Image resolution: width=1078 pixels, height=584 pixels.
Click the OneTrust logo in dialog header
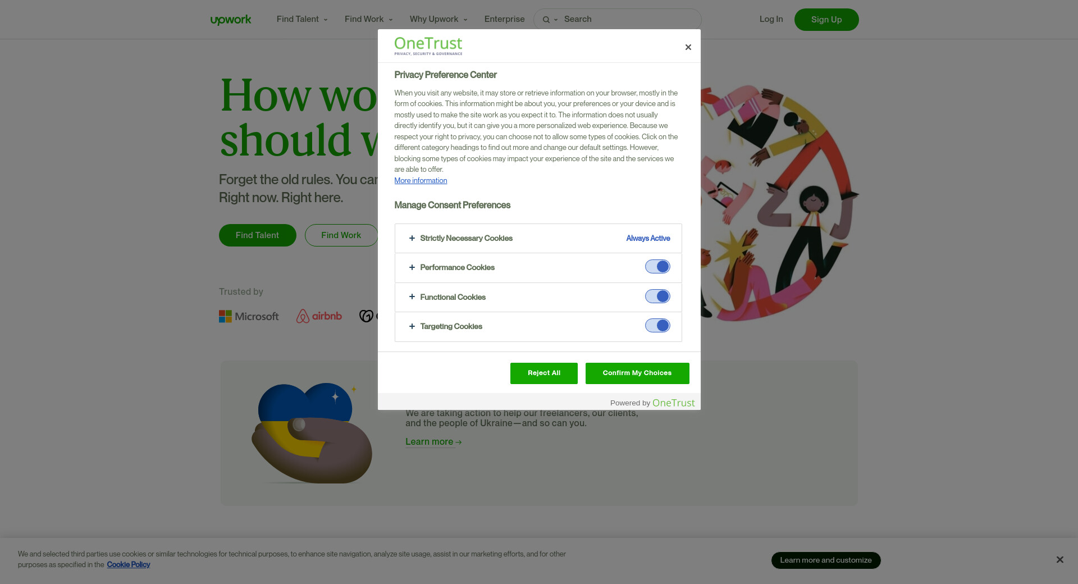[428, 46]
